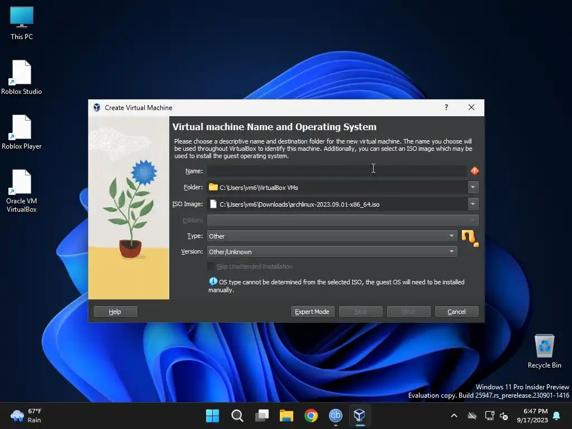Switch to Expert Mode

pyautogui.click(x=312, y=312)
